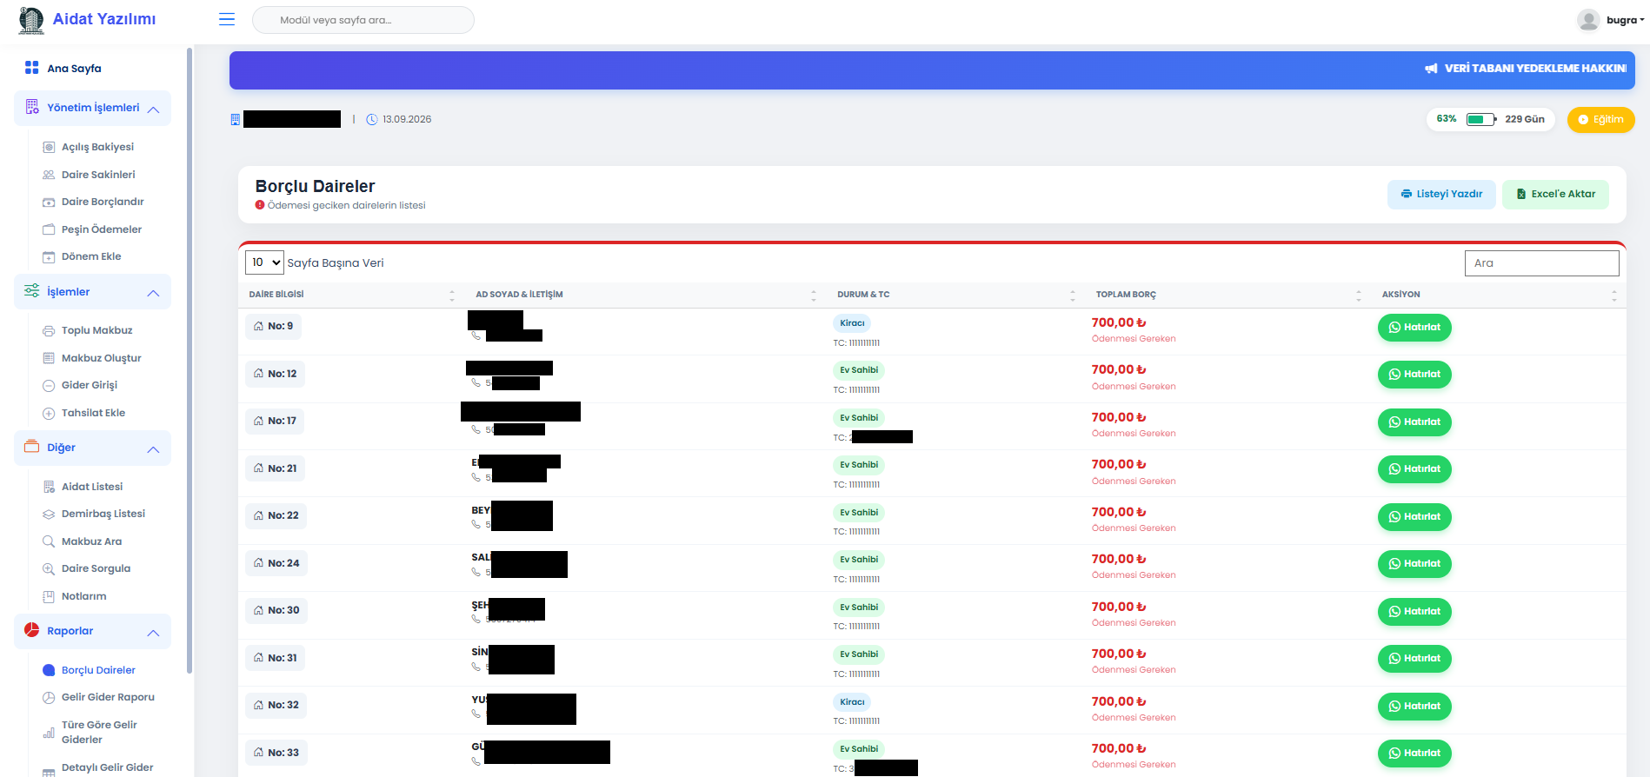Go to Gelir Gider Raporu page

coord(108,697)
